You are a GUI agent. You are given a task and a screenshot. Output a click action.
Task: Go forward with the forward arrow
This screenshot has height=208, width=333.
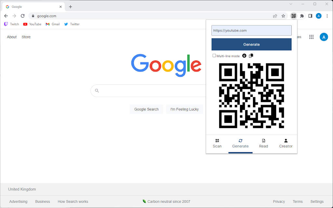pyautogui.click(x=14, y=16)
